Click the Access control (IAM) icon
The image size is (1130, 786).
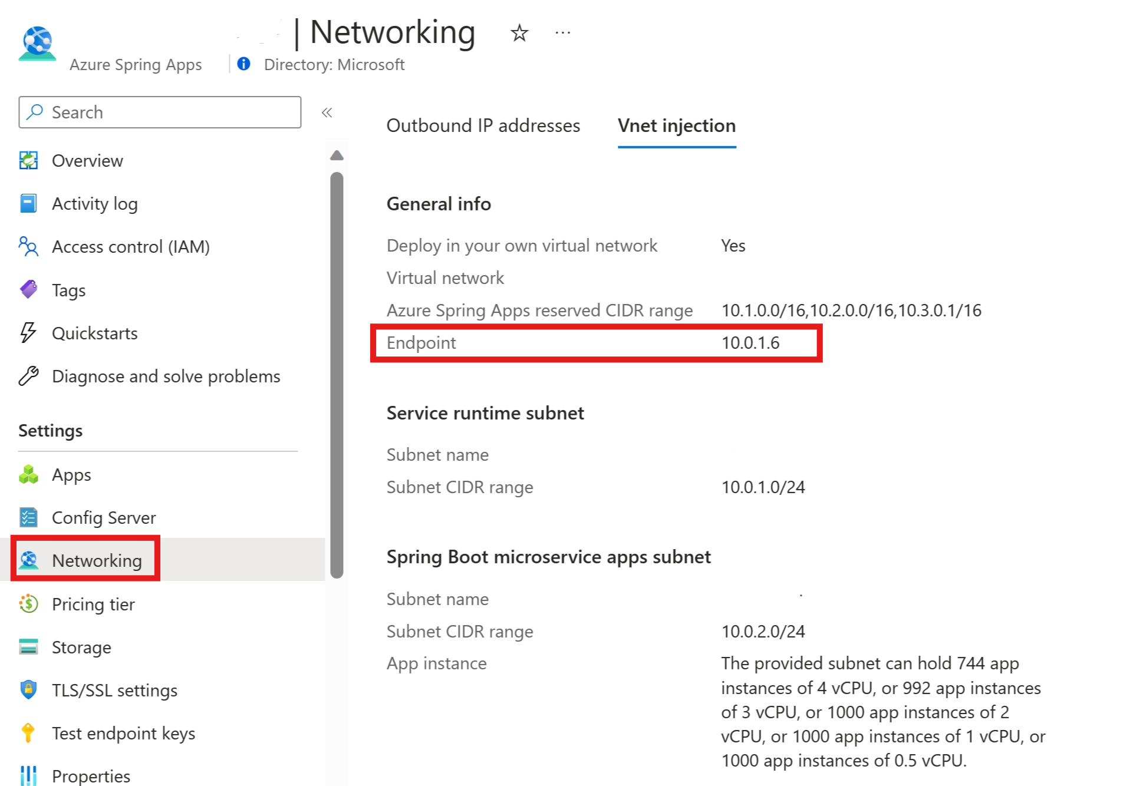(28, 246)
